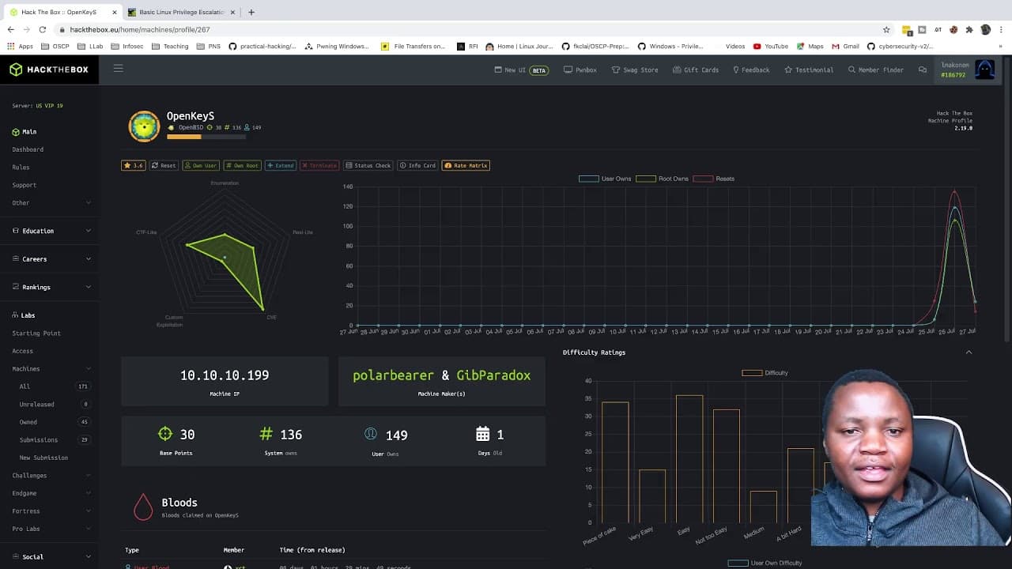Image resolution: width=1012 pixels, height=569 pixels.
Task: Open the Swag Store link
Action: click(635, 70)
